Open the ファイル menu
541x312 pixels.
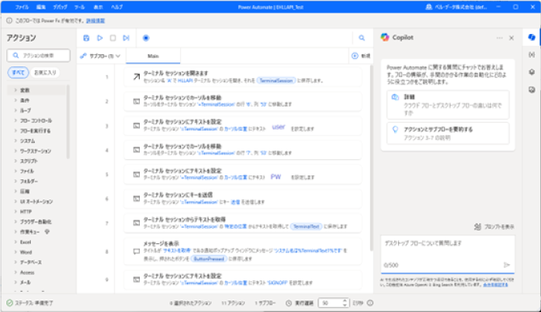point(22,6)
